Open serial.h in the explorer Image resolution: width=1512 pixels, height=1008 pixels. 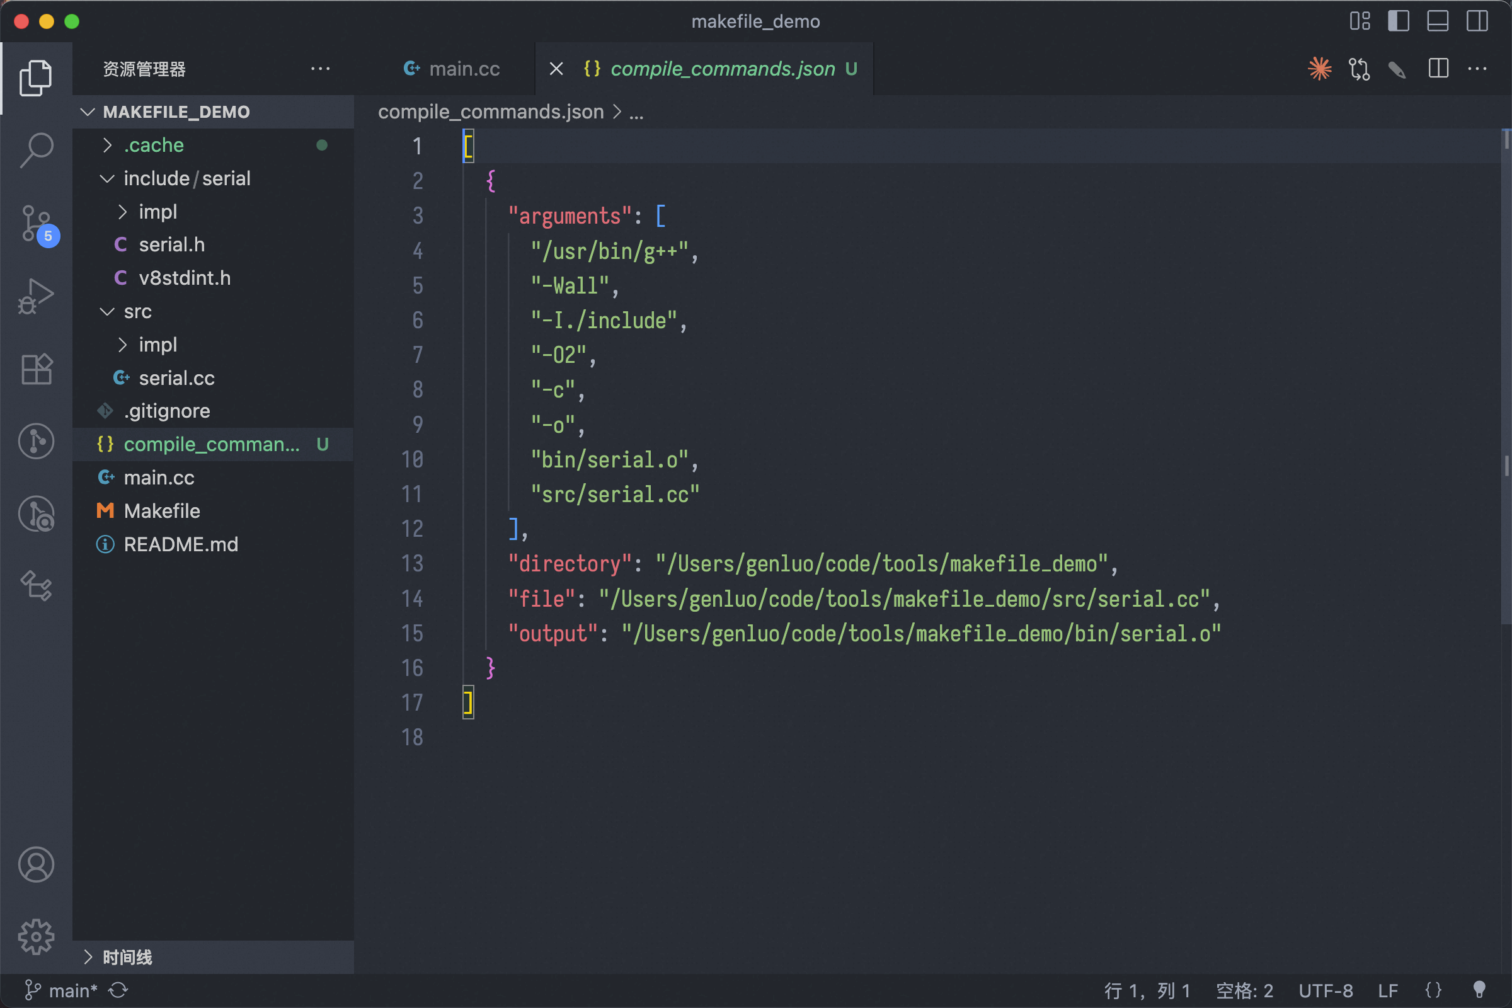tap(214, 245)
